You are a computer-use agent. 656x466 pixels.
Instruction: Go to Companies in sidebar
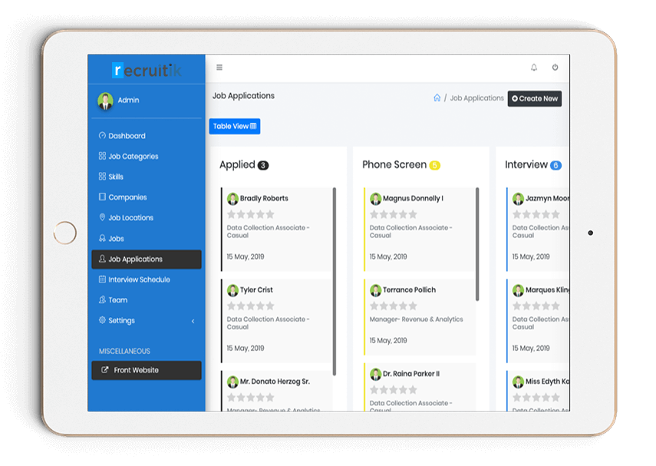click(x=127, y=197)
